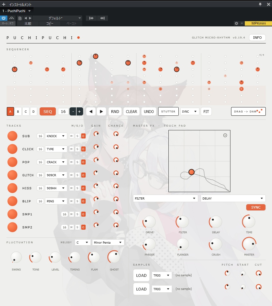The image size is (272, 306).
Task: Trigger the CLICK track pad
Action: [x=12, y=149]
